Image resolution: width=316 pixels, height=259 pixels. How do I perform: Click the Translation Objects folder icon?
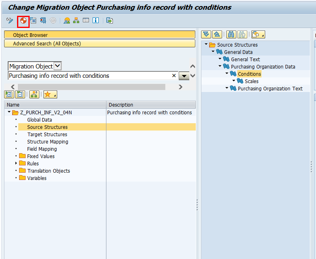(x=22, y=171)
